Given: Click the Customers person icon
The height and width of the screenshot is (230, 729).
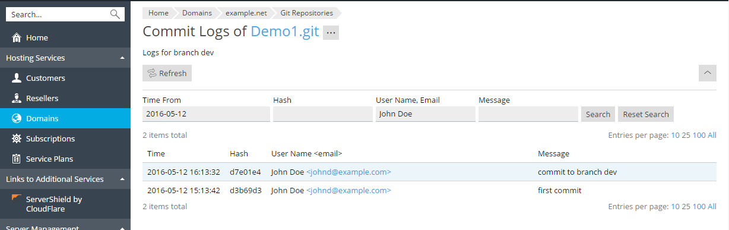Looking at the screenshot, I should [x=17, y=78].
